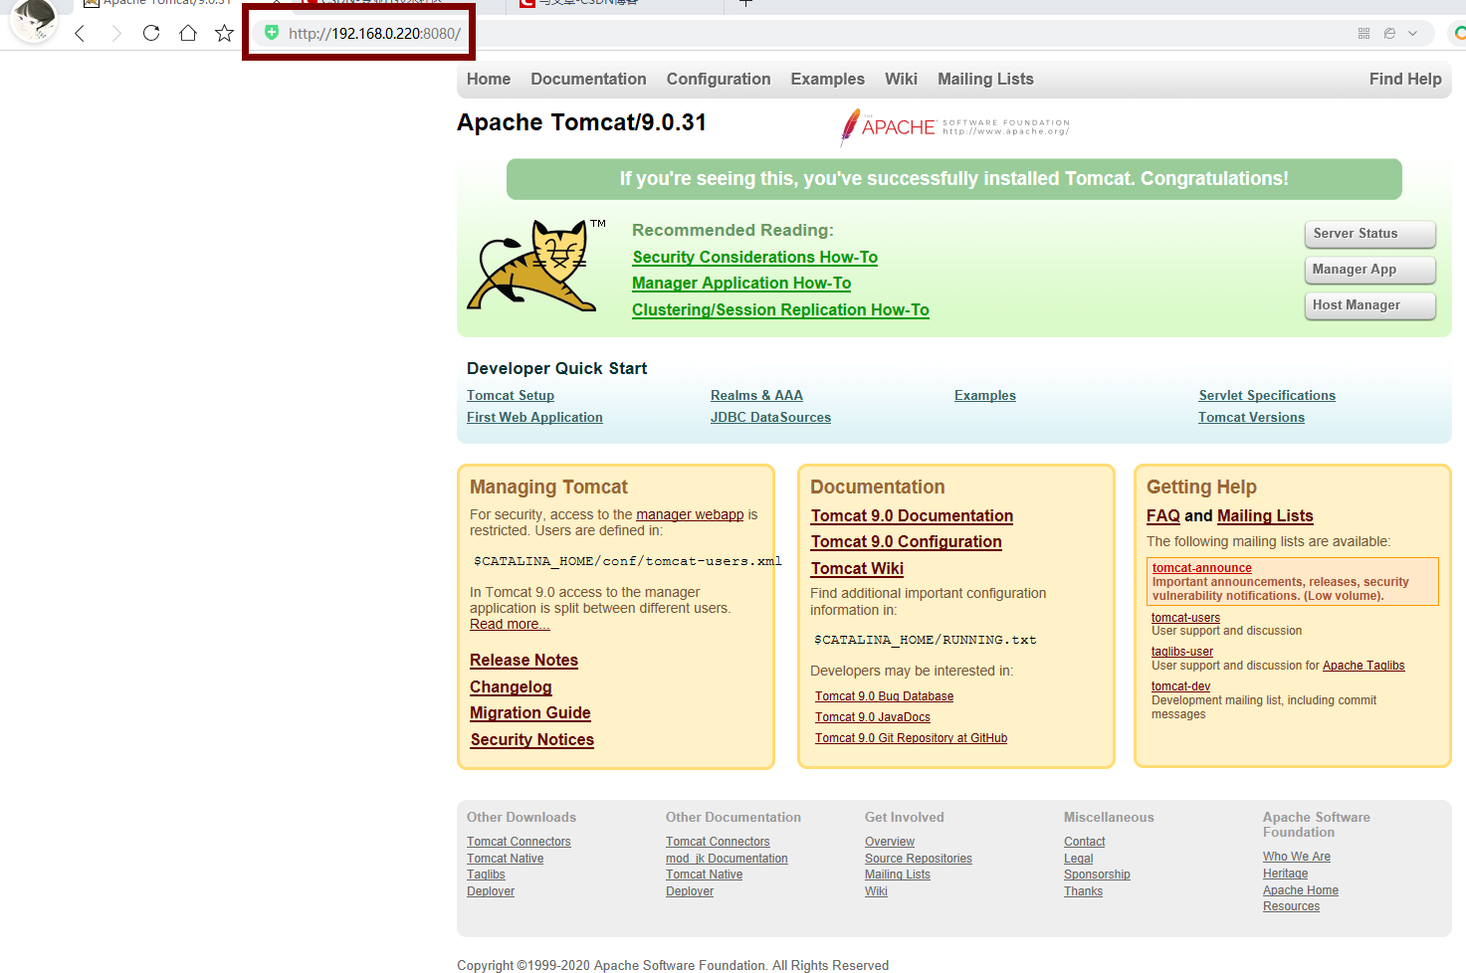
Task: Open the tomcat-announce mailing list link
Action: click(x=1201, y=568)
